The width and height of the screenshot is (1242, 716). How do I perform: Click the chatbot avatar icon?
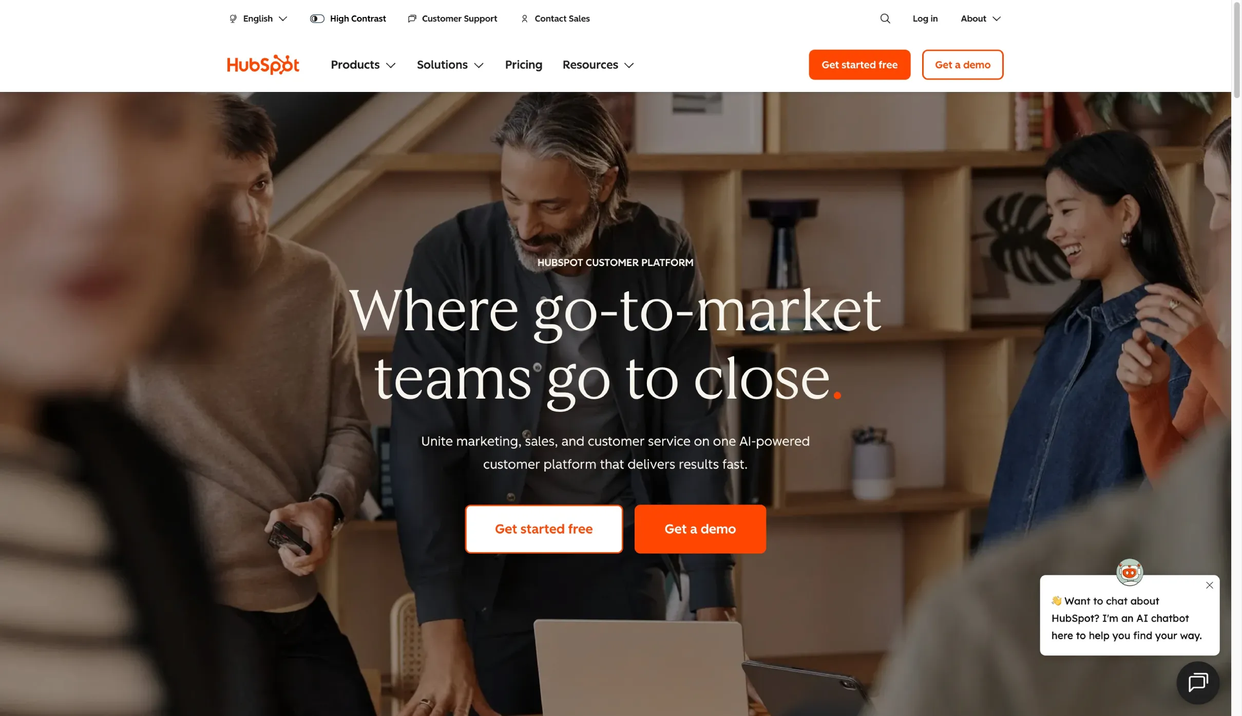pos(1130,572)
